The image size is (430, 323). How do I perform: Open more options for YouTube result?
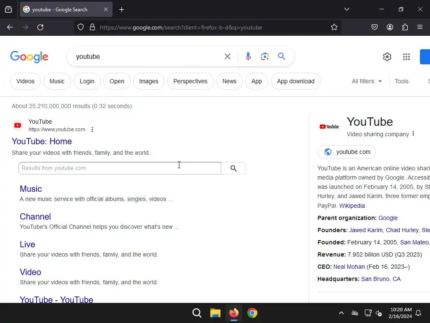pos(92,130)
